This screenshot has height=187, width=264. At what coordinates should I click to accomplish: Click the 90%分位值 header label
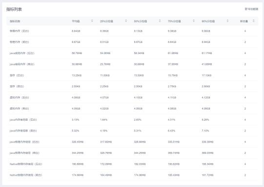click(208, 21)
